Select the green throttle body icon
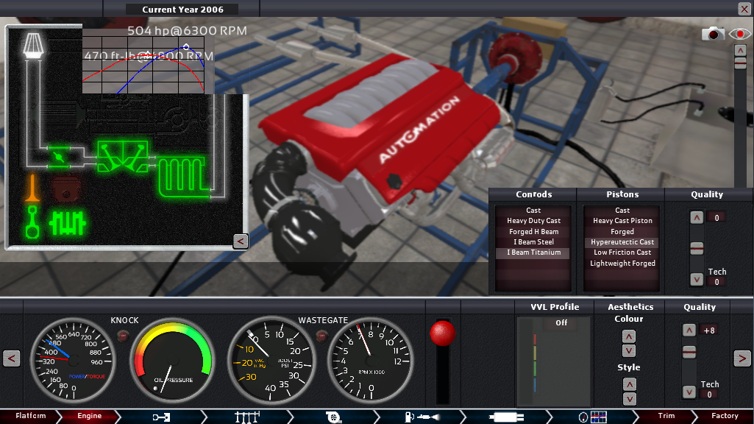Viewport: 754px width, 424px height. (x=59, y=157)
